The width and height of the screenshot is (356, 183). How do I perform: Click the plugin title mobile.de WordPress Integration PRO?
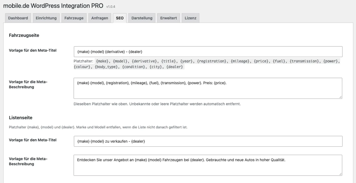[x=53, y=6]
